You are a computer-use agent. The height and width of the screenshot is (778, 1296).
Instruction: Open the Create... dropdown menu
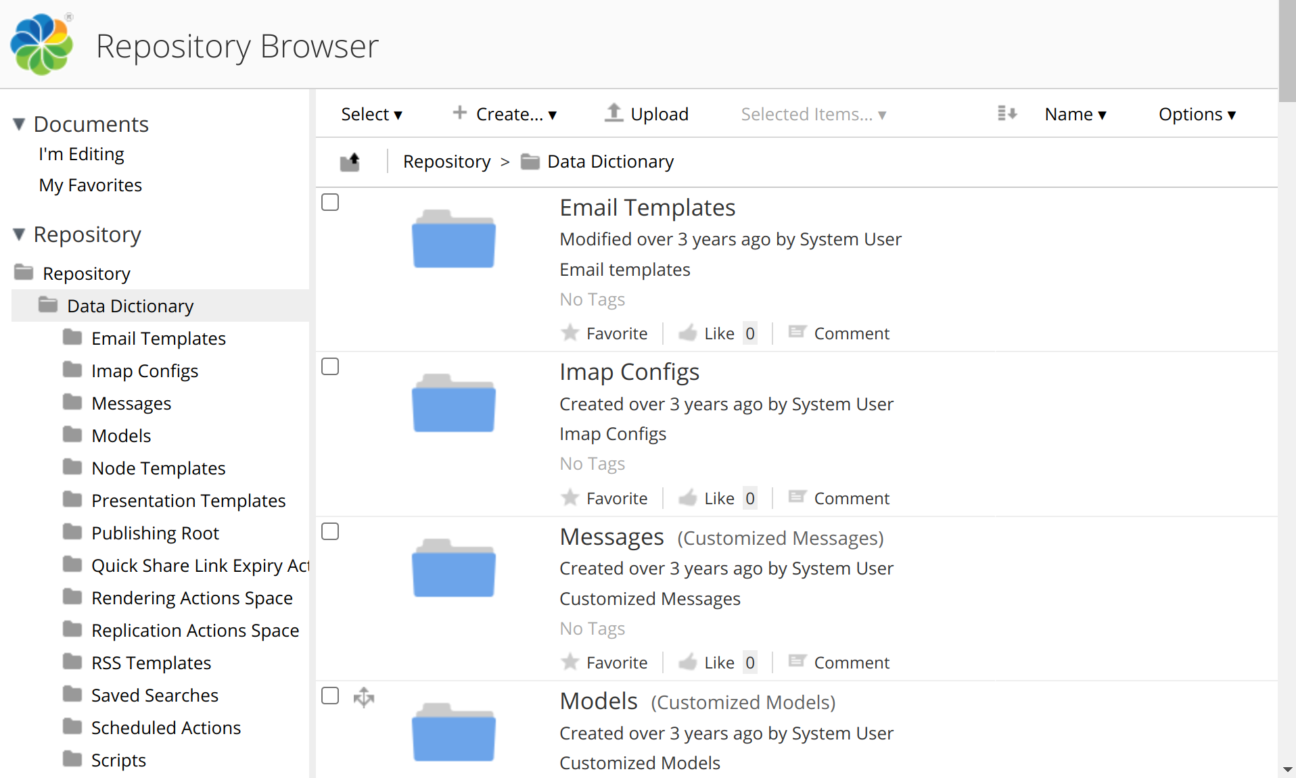(x=505, y=114)
